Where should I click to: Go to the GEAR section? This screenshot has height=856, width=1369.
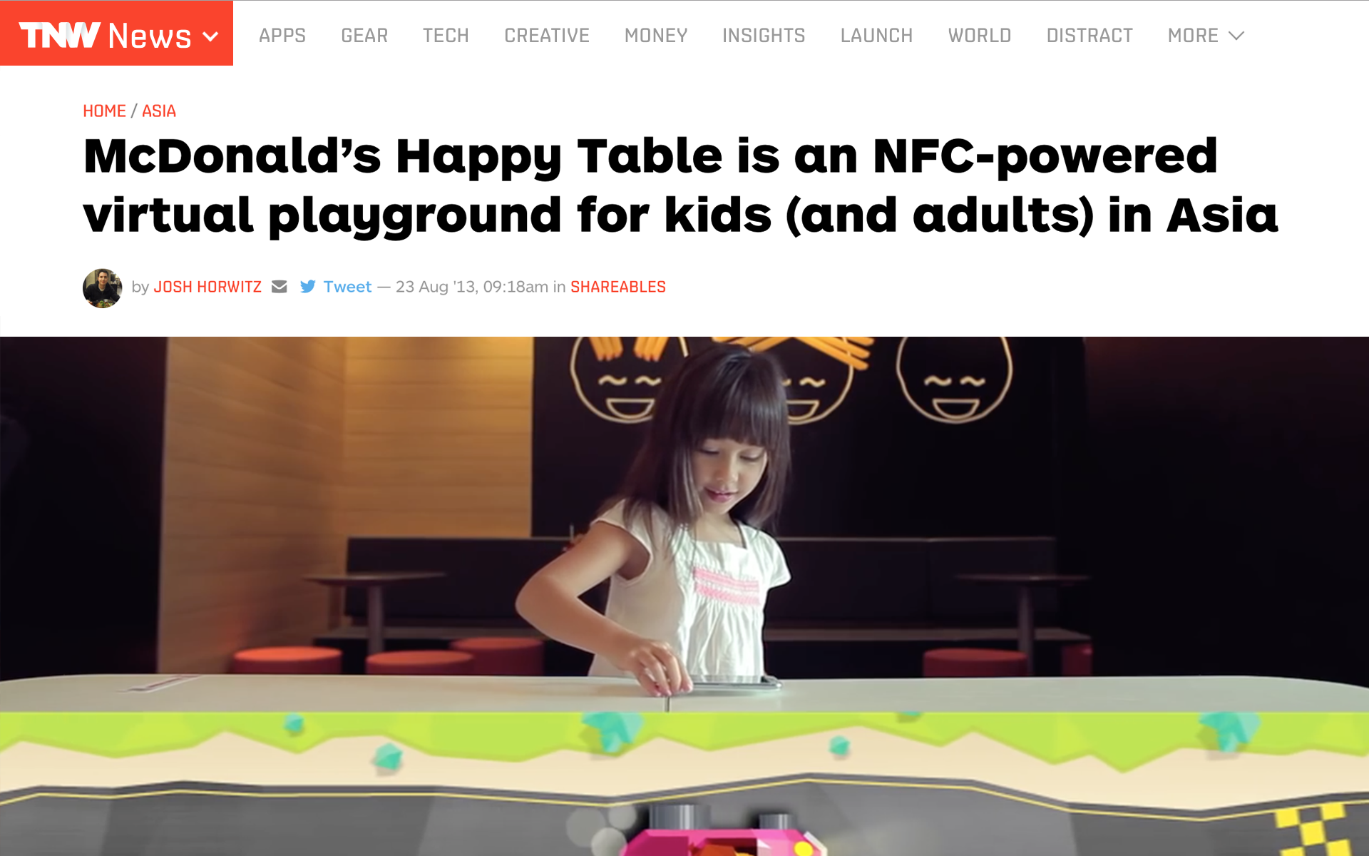364,36
